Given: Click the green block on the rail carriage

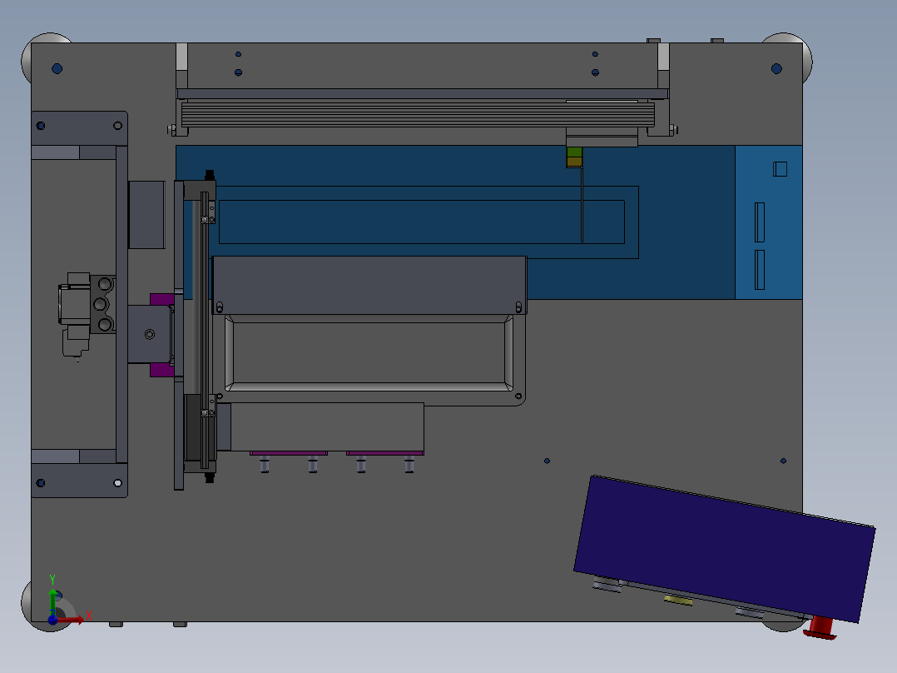Looking at the screenshot, I should [x=574, y=152].
